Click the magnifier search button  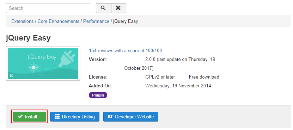(x=104, y=8)
